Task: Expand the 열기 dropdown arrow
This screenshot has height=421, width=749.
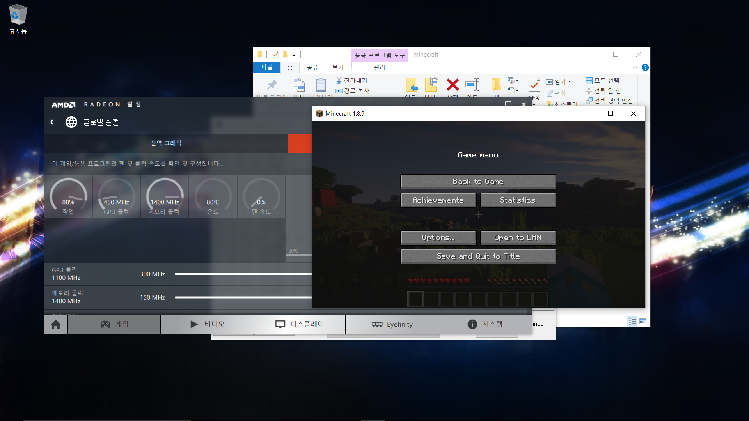Action: pyautogui.click(x=570, y=82)
